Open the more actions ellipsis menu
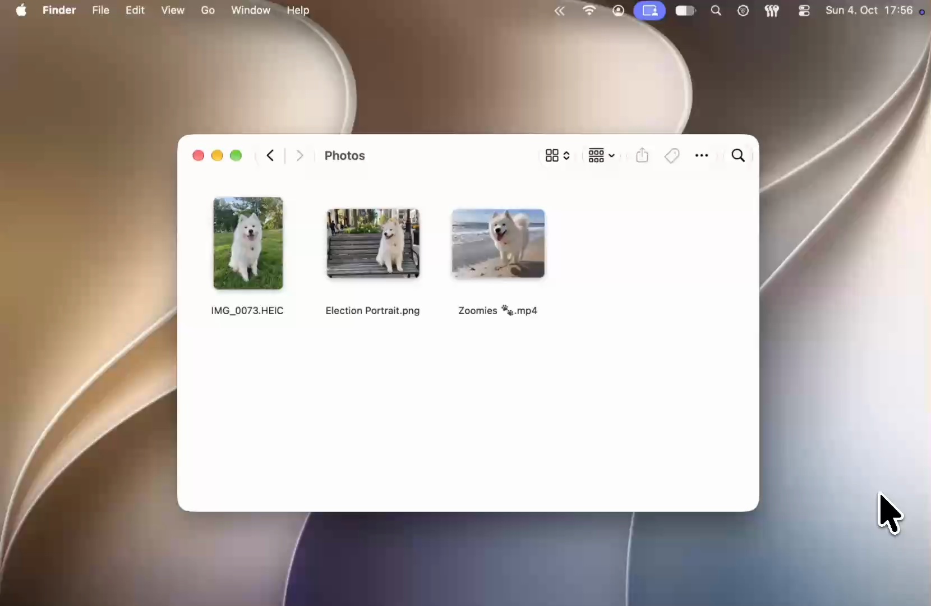The width and height of the screenshot is (931, 606). click(702, 155)
